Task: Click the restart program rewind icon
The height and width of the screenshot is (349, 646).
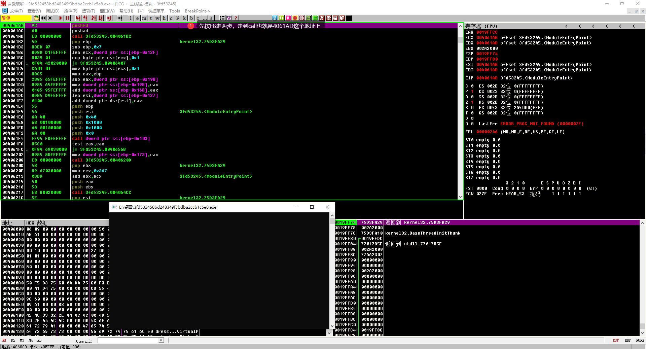Action: pyautogui.click(x=43, y=18)
